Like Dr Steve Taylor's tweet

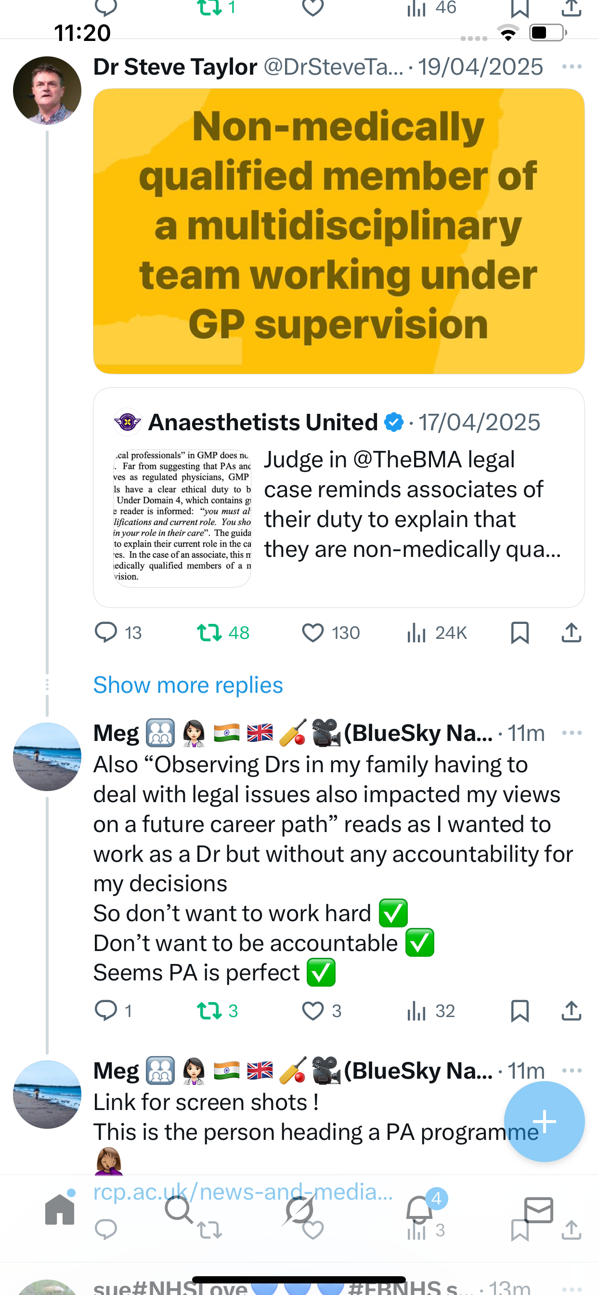pos(312,633)
